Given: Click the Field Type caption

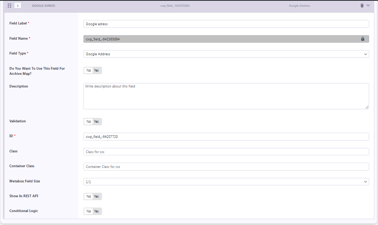Looking at the screenshot, I should (x=17, y=53).
